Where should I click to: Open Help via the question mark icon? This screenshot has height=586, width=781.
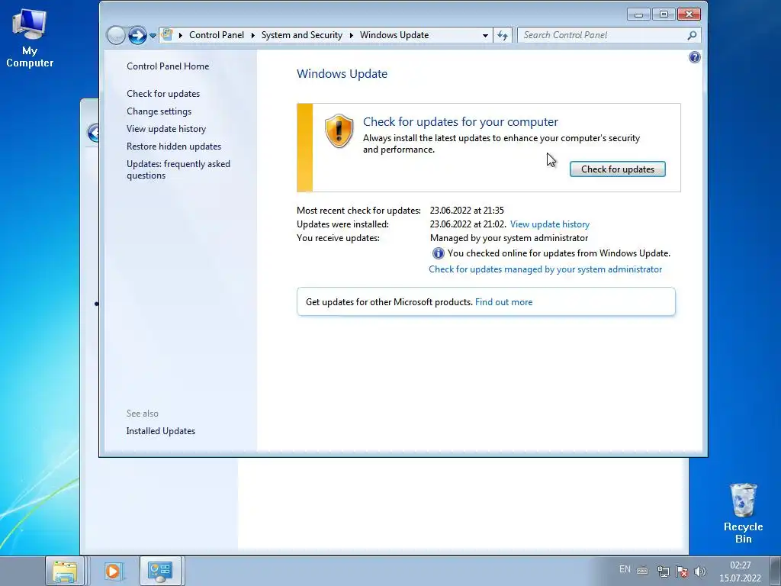(x=694, y=57)
